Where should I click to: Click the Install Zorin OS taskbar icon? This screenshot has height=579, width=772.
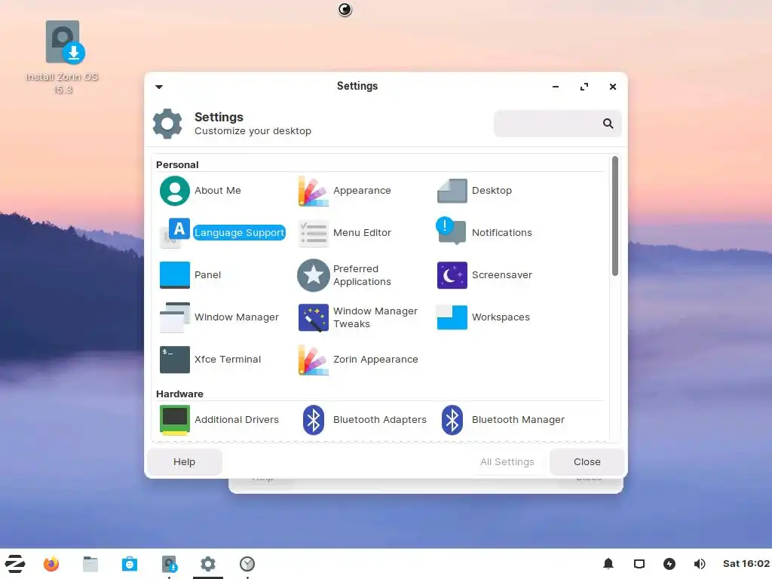click(169, 564)
